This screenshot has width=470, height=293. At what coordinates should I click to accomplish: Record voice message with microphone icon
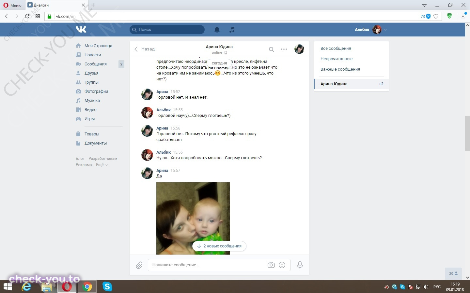click(300, 265)
